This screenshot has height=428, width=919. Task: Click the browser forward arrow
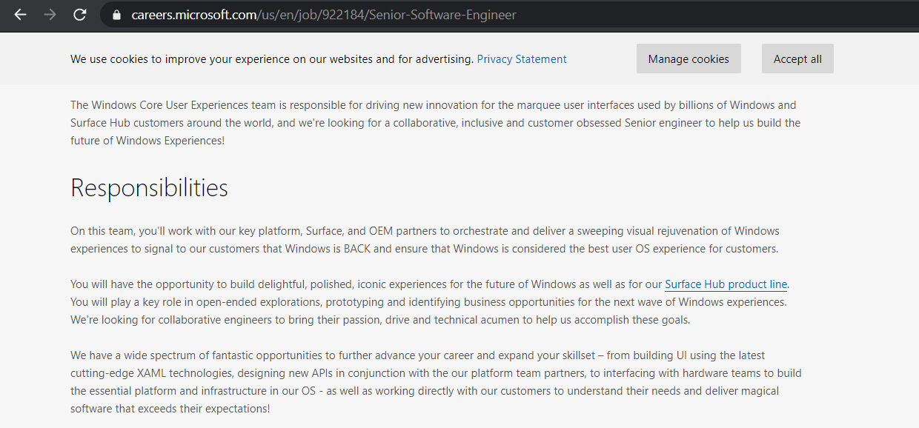50,15
